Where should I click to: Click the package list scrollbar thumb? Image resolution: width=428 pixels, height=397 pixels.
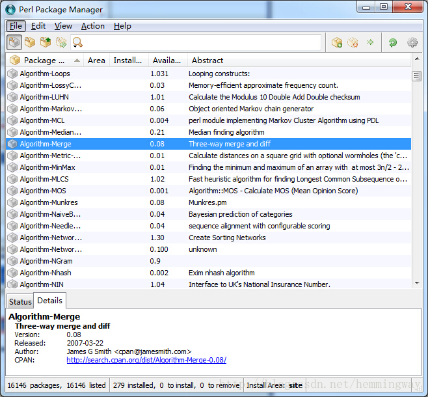416,76
